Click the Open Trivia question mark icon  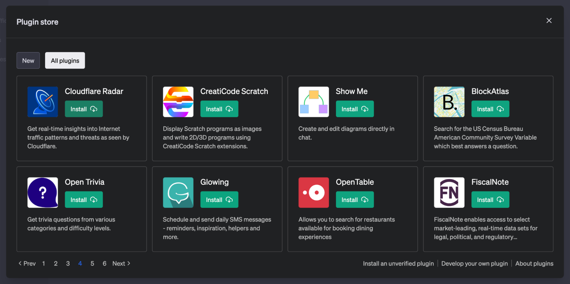[x=43, y=193]
